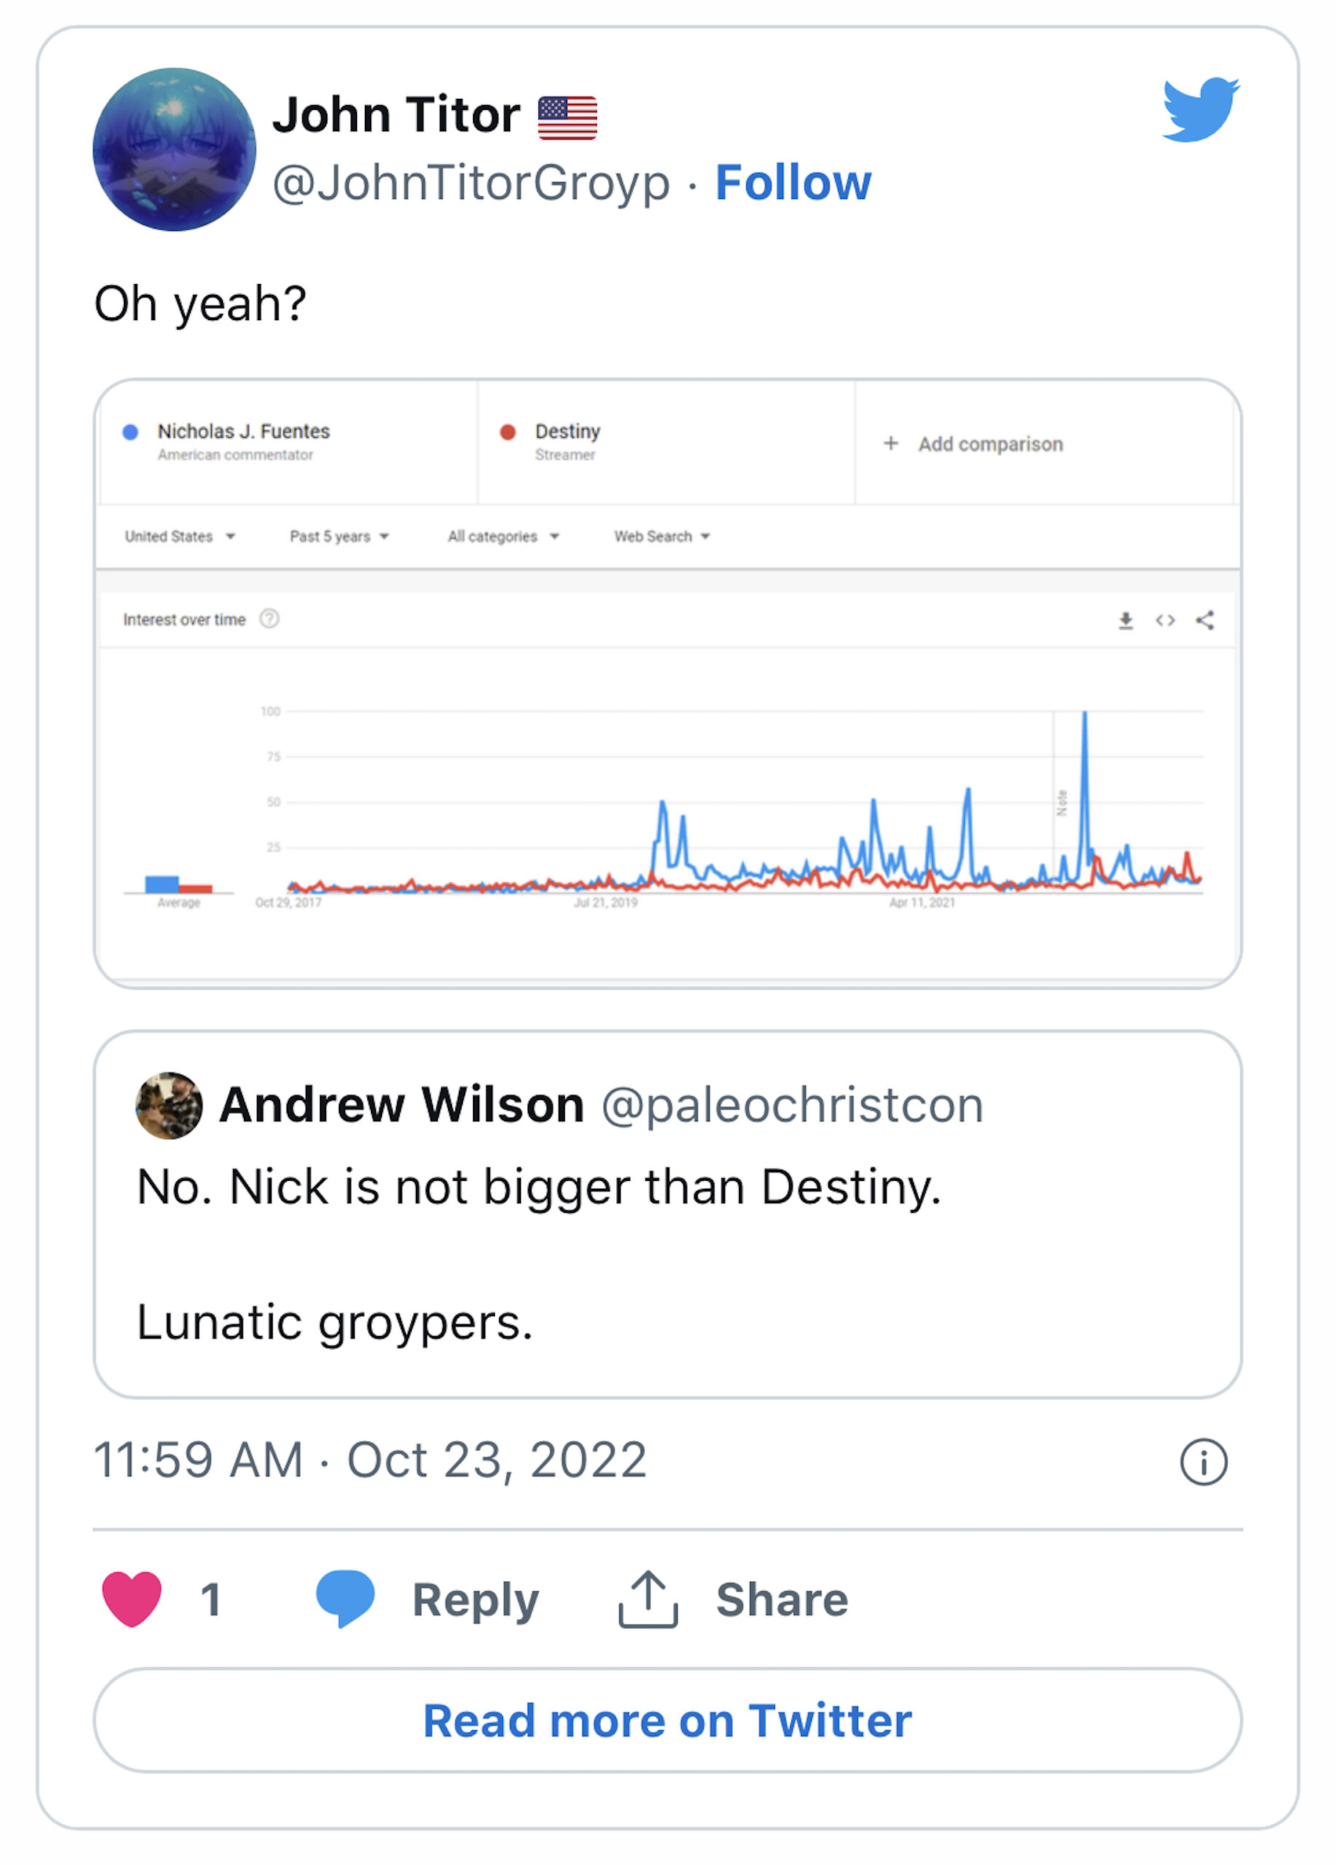Download the interest over time chart
This screenshot has height=1865, width=1336.
click(1125, 621)
